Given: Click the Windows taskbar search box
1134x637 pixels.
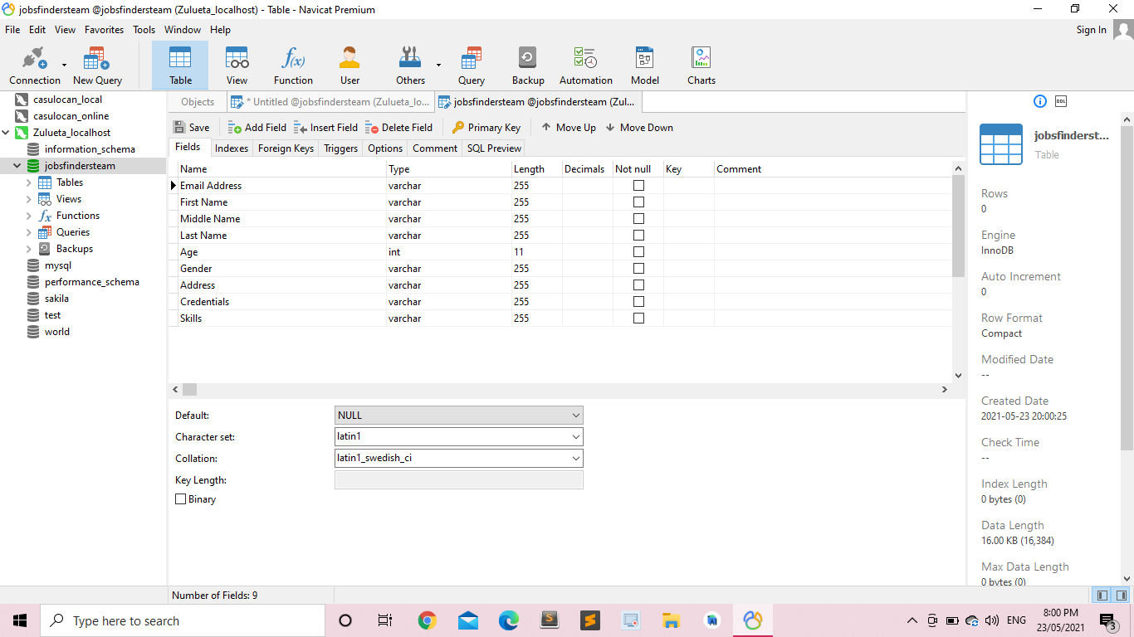Looking at the screenshot, I should tap(183, 621).
